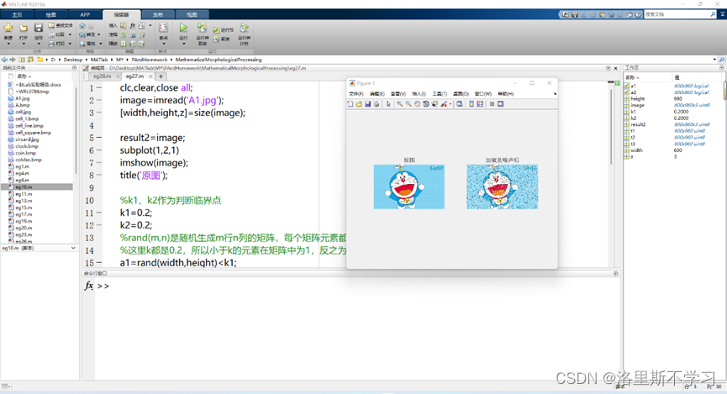Select the cell_square.bmp file in the list

tap(33, 133)
